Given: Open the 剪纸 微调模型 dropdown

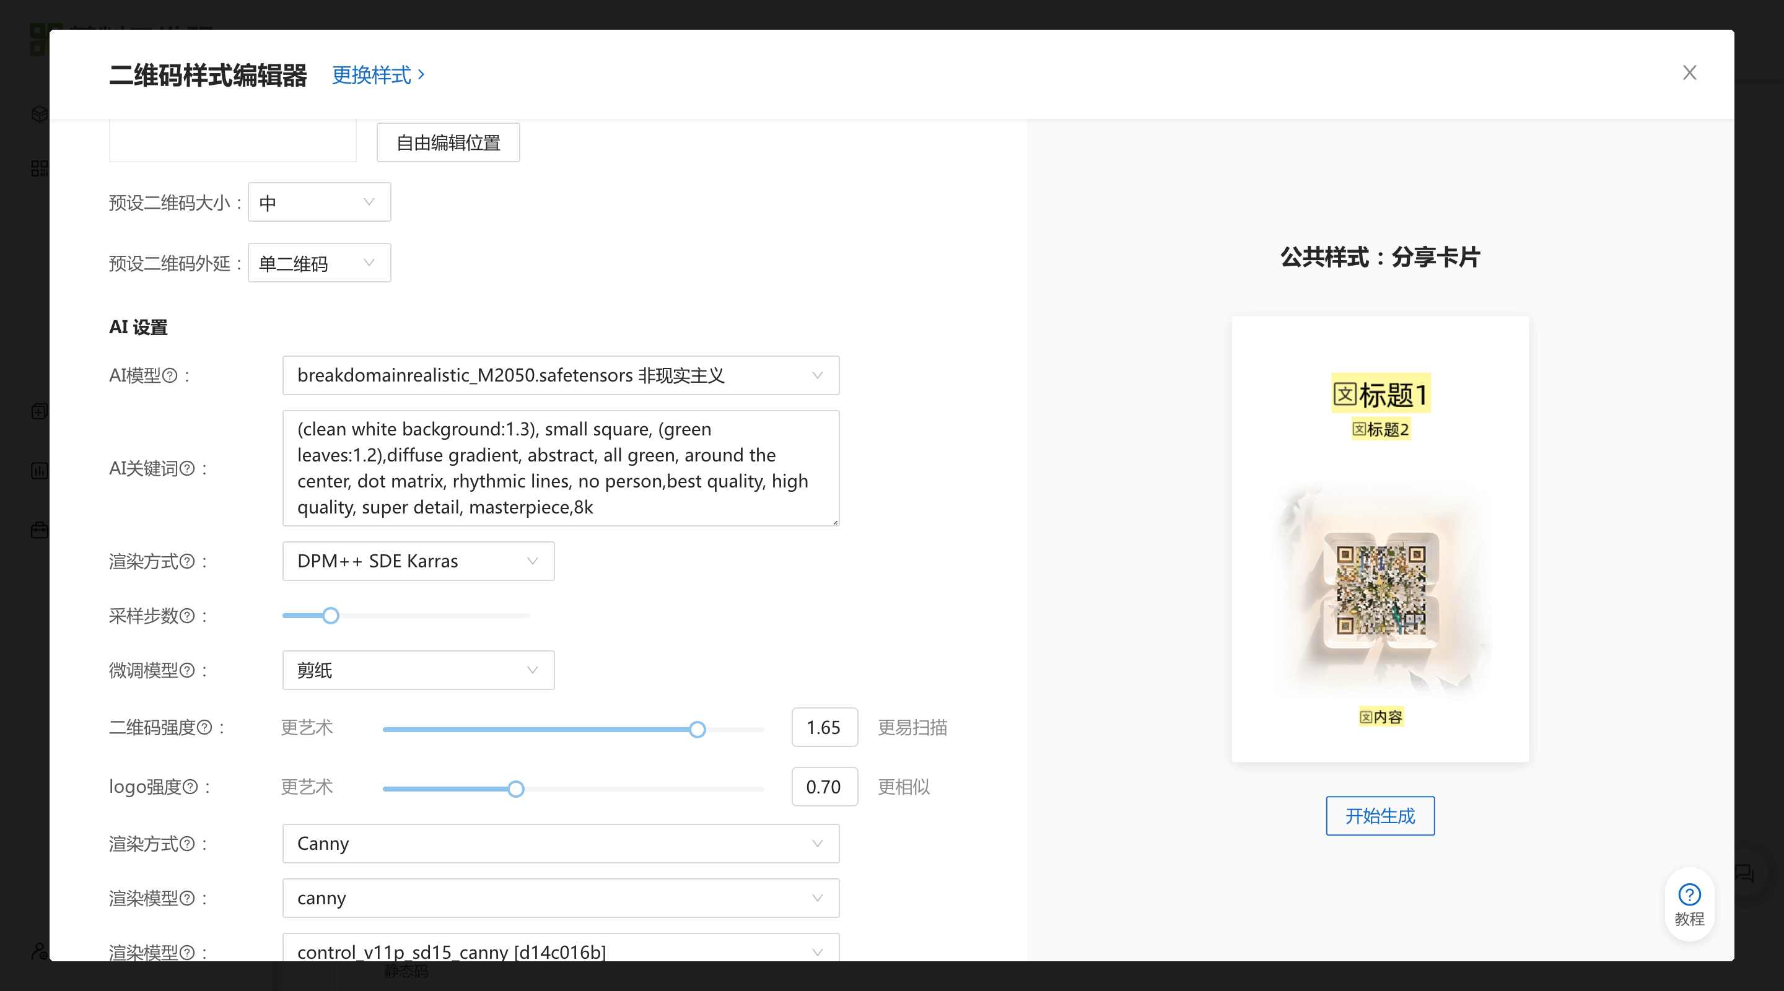Looking at the screenshot, I should (x=418, y=670).
